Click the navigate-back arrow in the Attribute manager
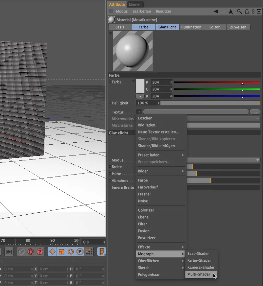The width and height of the screenshot is (263, 286). 216,12
